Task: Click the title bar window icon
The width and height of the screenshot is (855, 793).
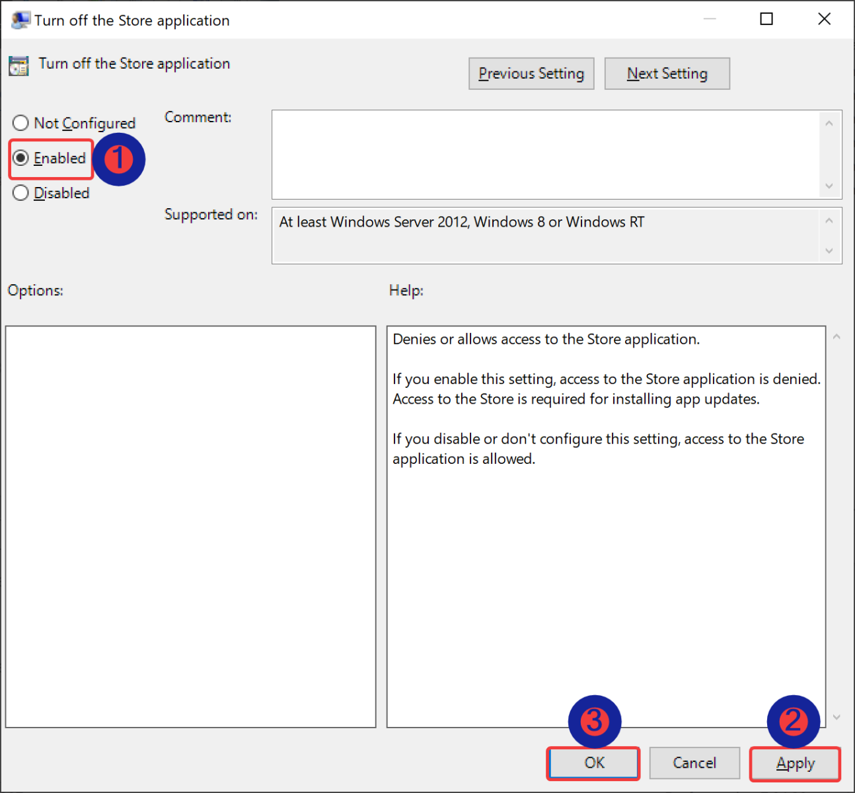Action: click(20, 20)
